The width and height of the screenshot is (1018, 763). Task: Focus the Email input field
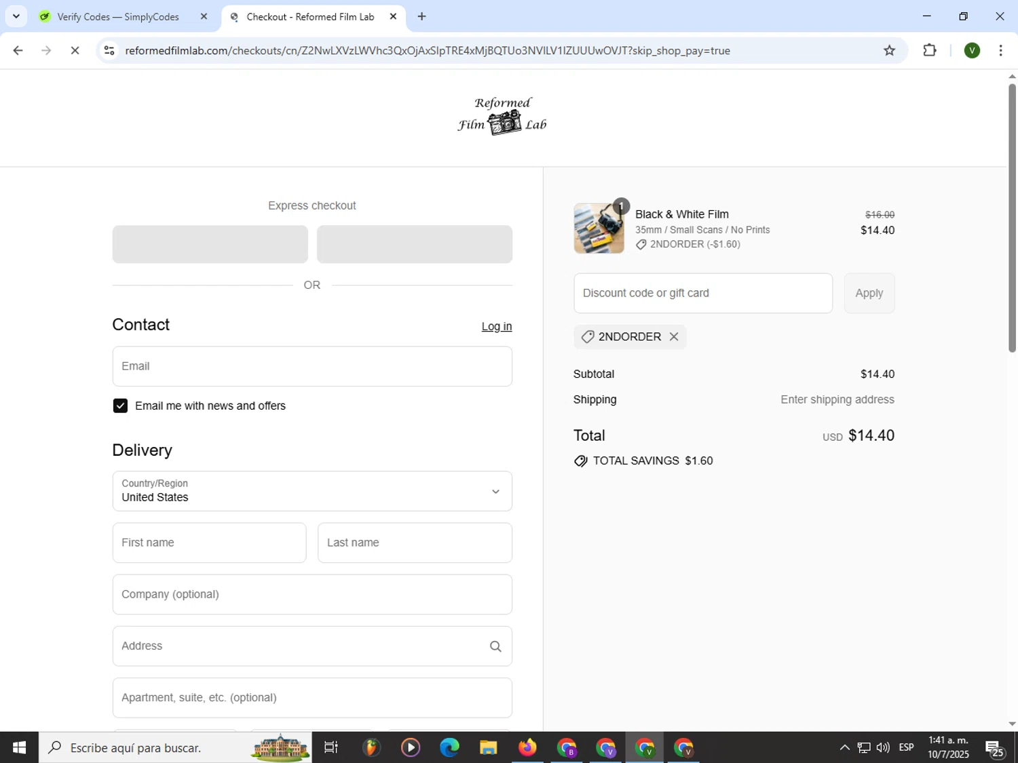312,366
